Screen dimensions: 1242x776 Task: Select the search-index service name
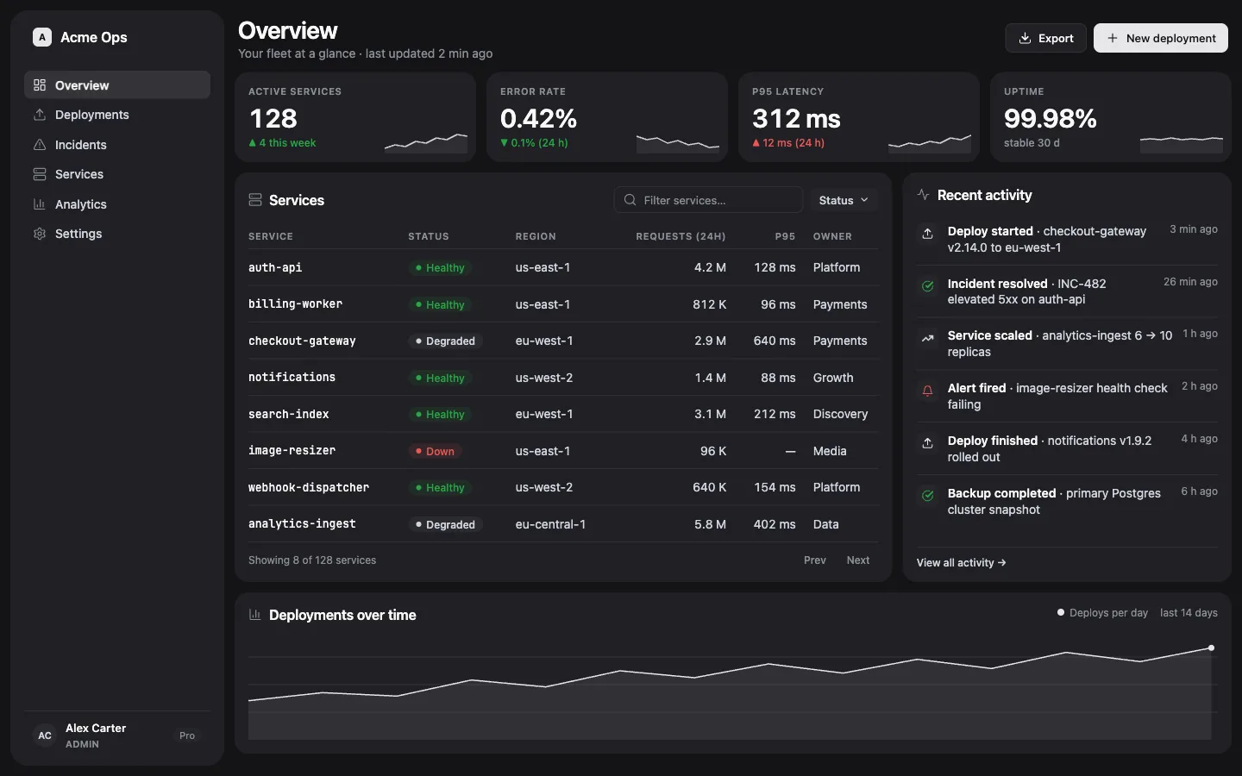(x=289, y=415)
